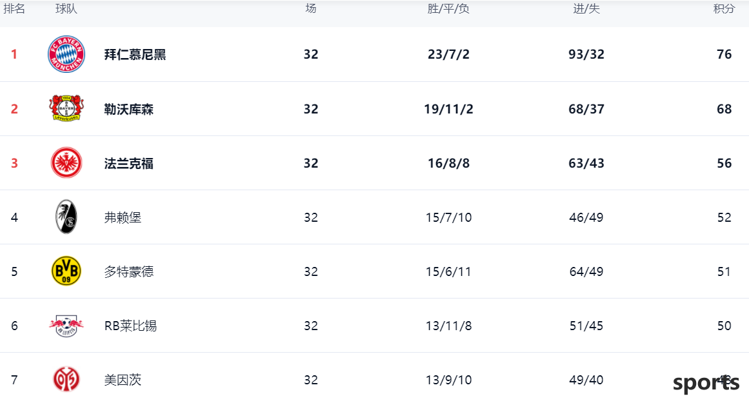This screenshot has height=403, width=749.
Task: Click the Bayer Leverkusen club crest
Action: coord(66,108)
